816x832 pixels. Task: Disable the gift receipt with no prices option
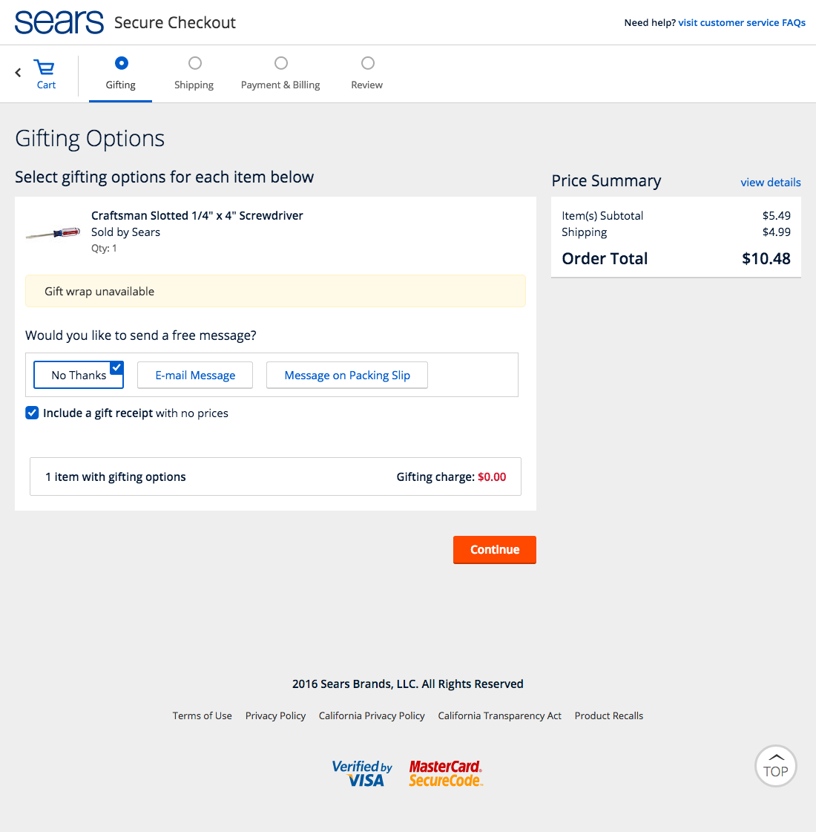coord(32,413)
